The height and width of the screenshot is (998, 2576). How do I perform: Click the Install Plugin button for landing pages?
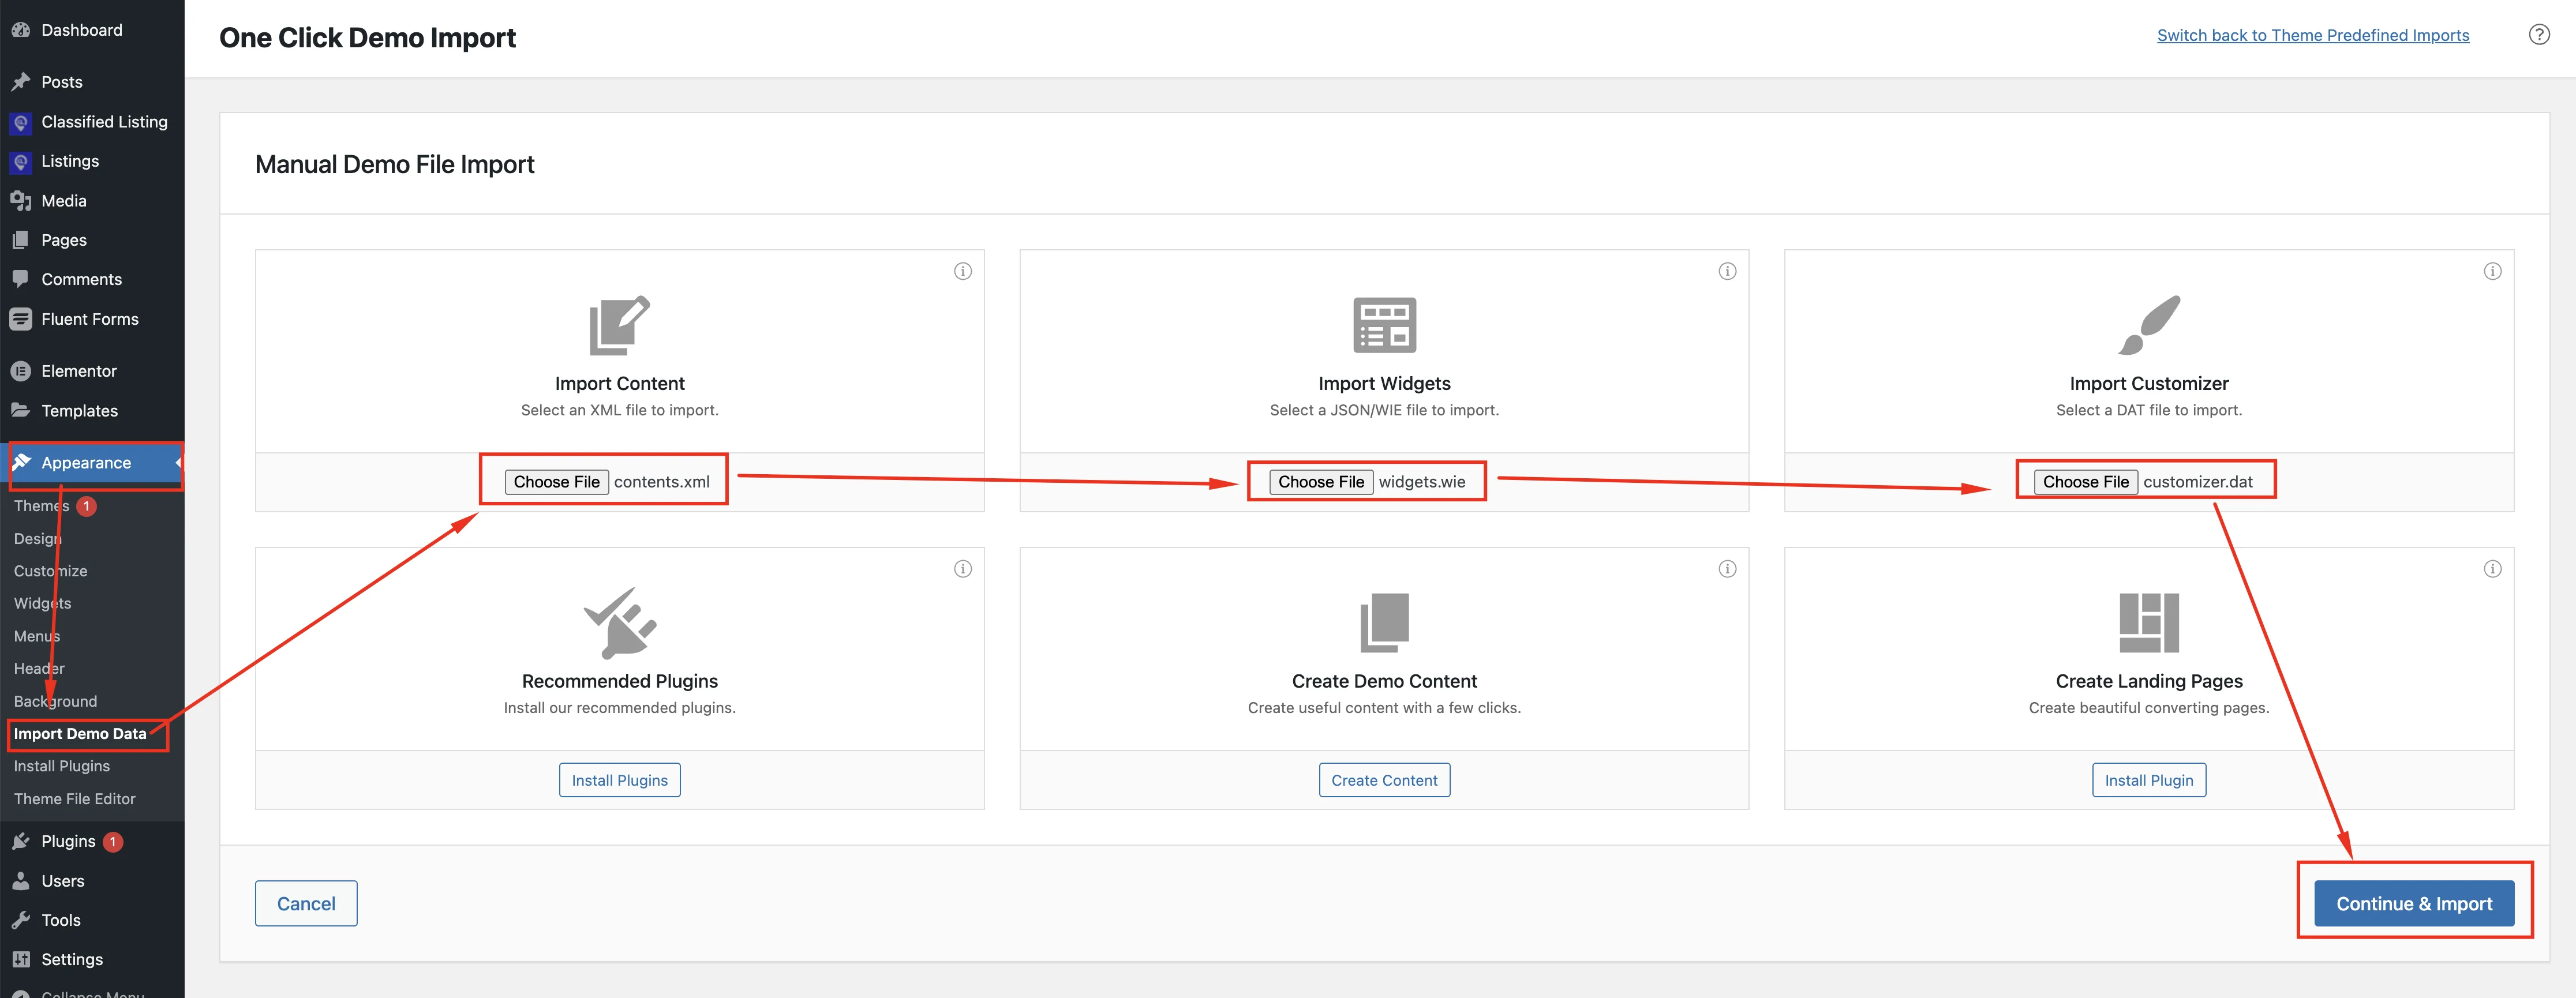point(2149,780)
